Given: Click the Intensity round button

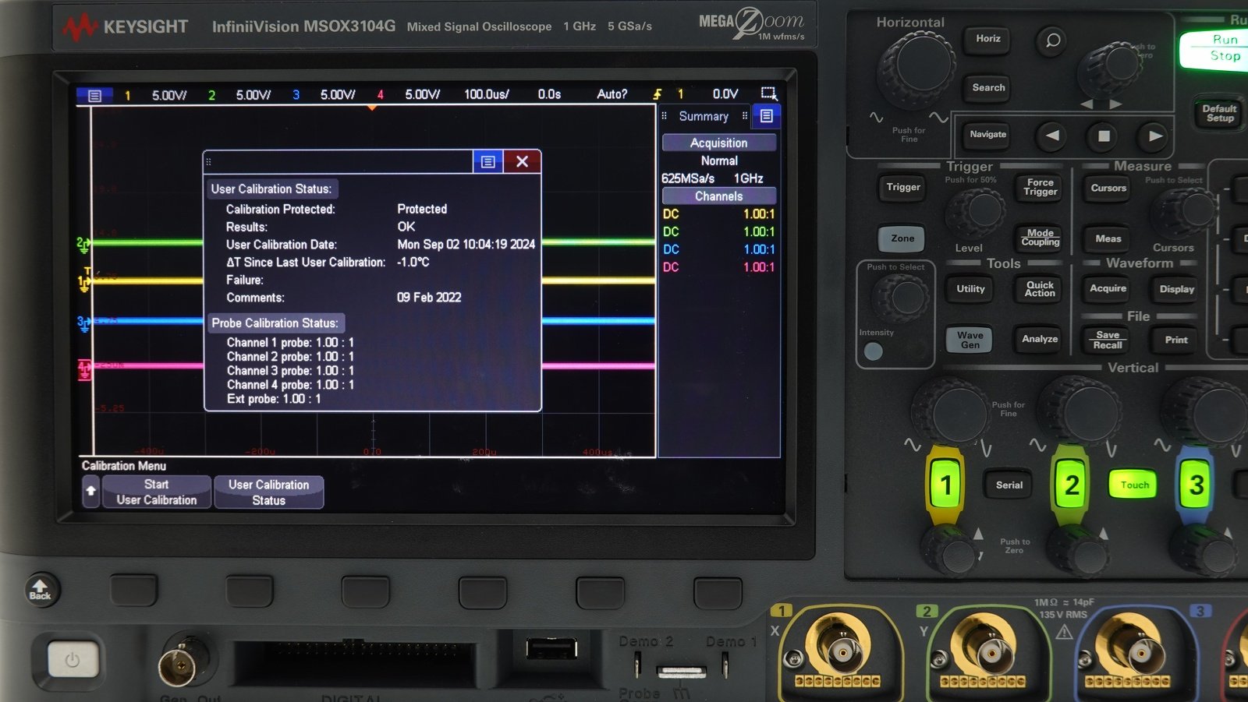Looking at the screenshot, I should [x=874, y=351].
